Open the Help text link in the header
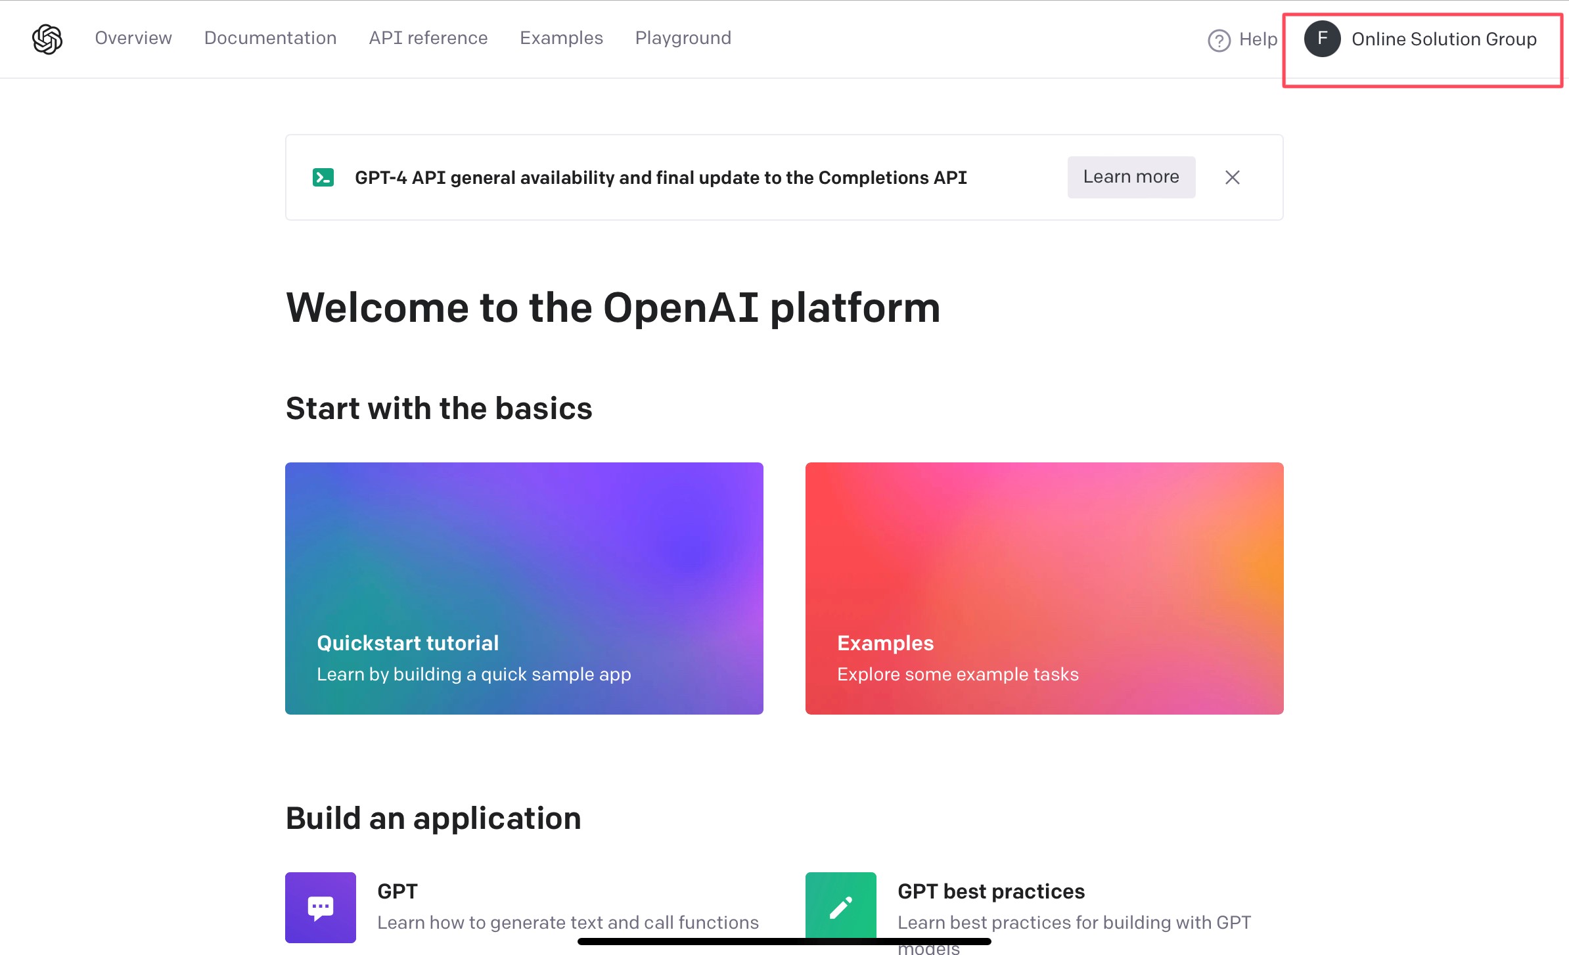 tap(1258, 39)
